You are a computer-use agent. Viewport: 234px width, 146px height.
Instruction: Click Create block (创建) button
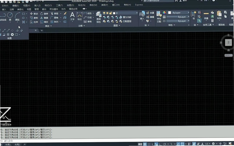(x=150, y=13)
